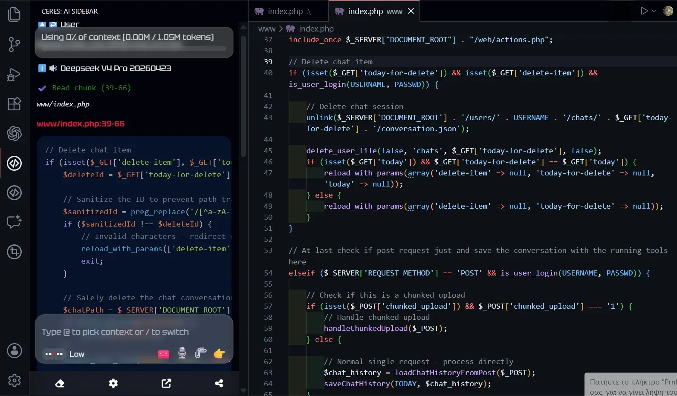Screen dimensions: 677x396
Task: Click the up-arrow icon beside User
Action: 42,25
